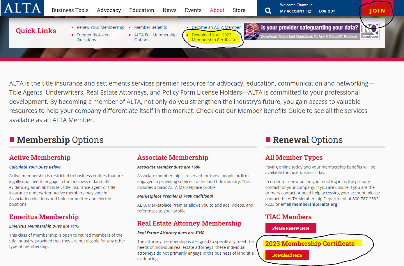404x266 pixels.
Task: Open the Business Tools menu
Action: [x=70, y=10]
